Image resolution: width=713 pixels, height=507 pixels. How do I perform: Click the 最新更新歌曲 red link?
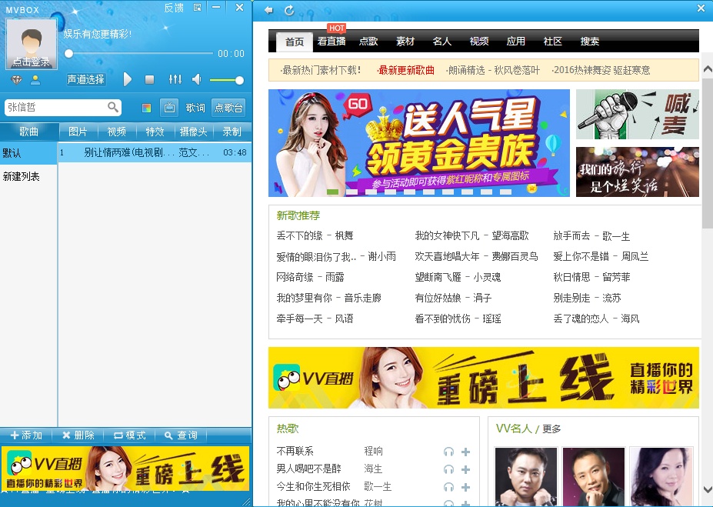click(406, 70)
